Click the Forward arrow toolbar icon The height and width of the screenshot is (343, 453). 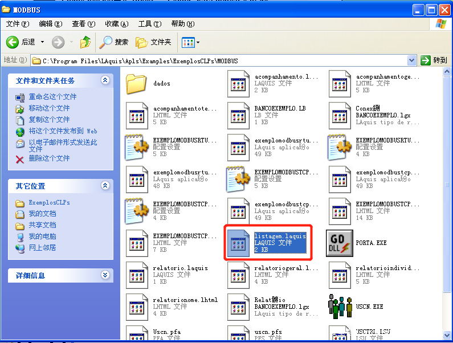click(58, 43)
